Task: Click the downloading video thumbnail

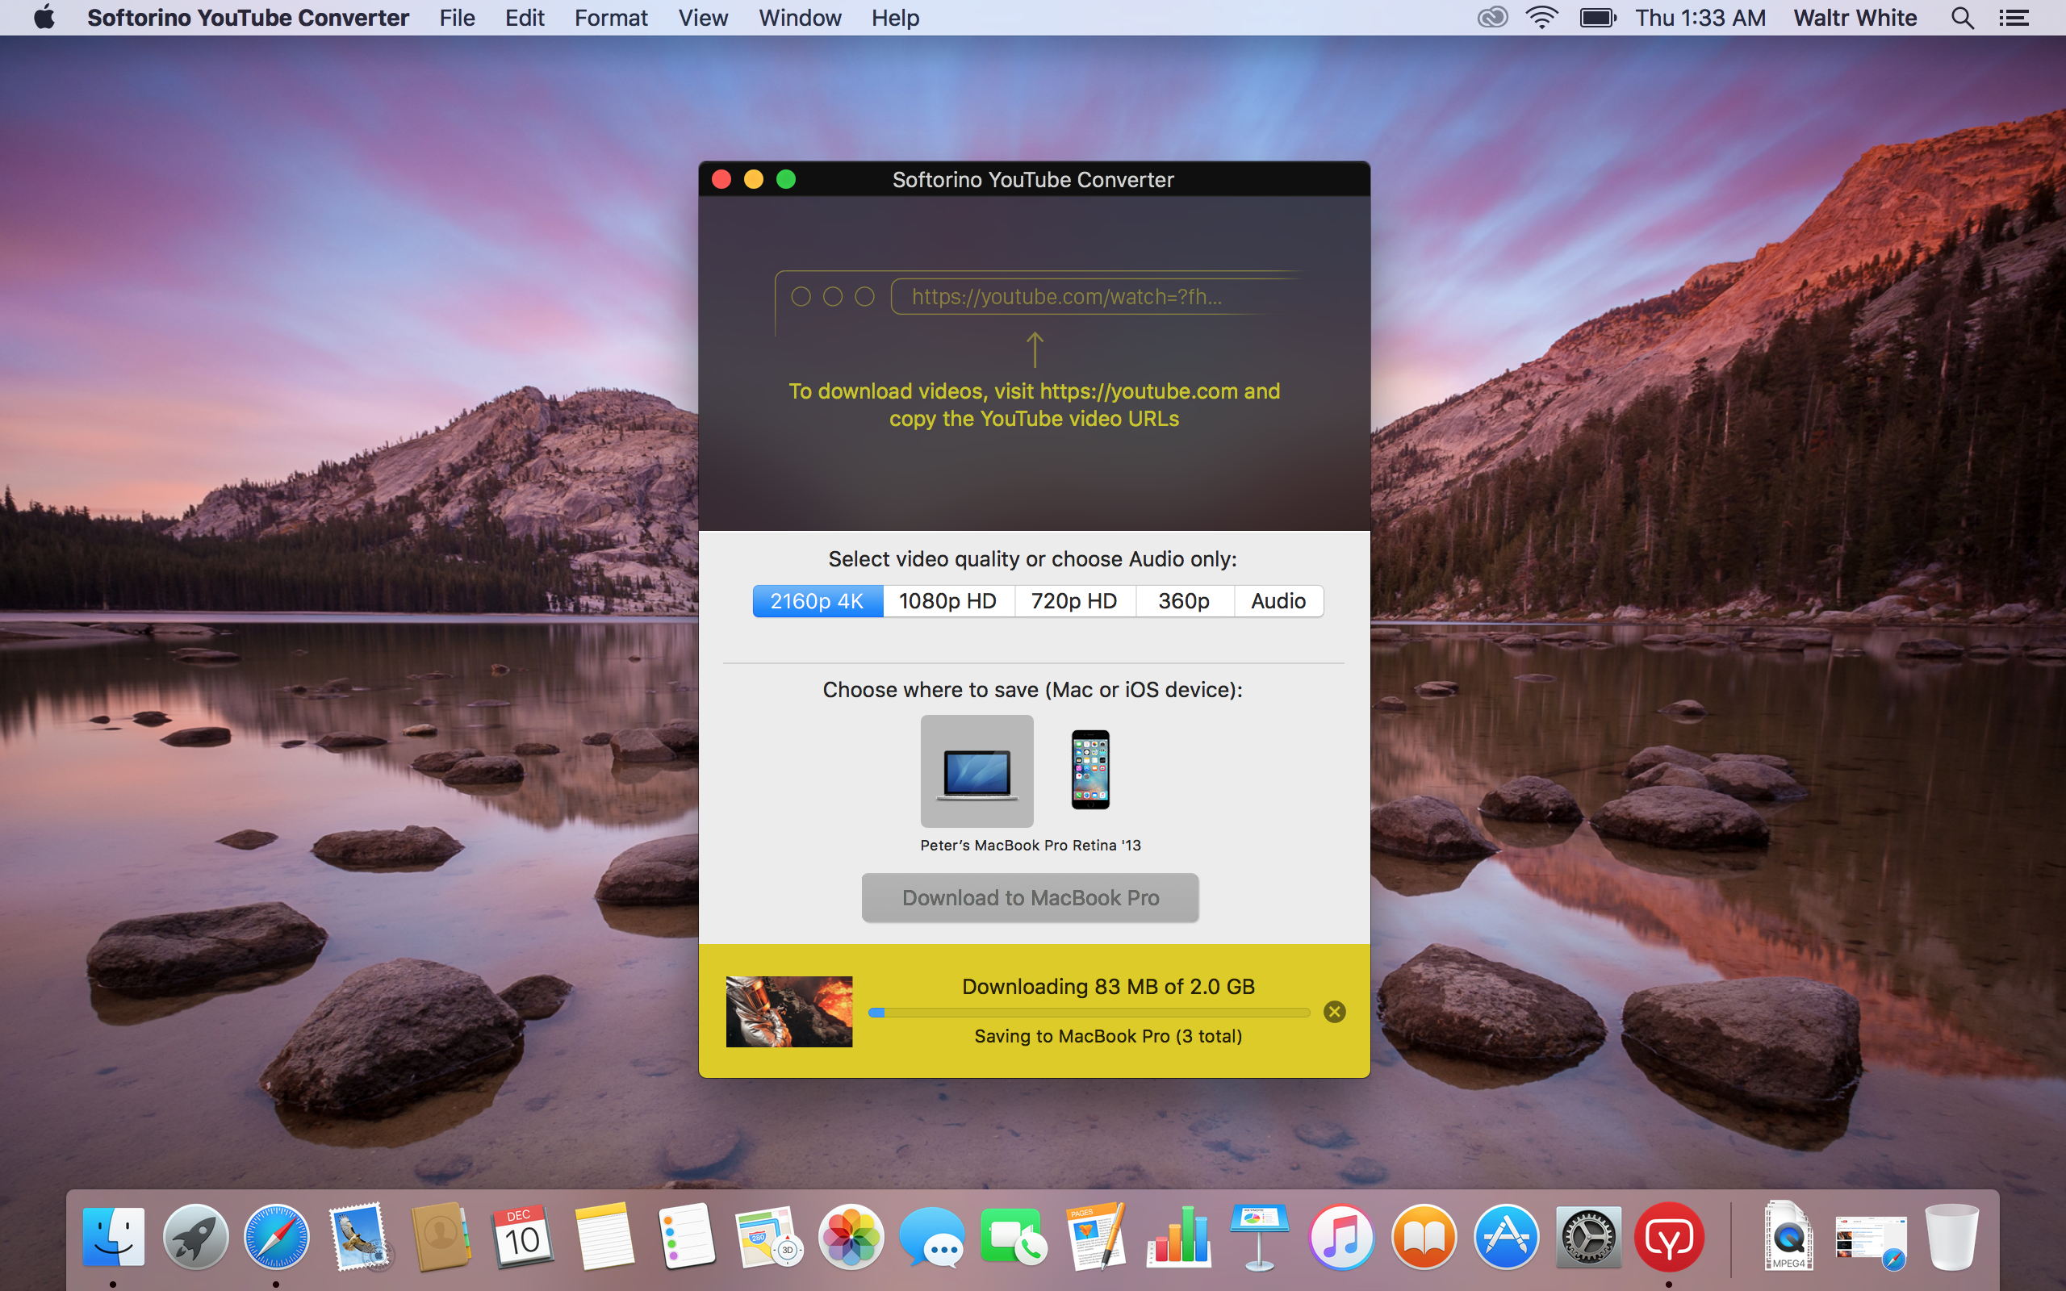Action: click(788, 1012)
